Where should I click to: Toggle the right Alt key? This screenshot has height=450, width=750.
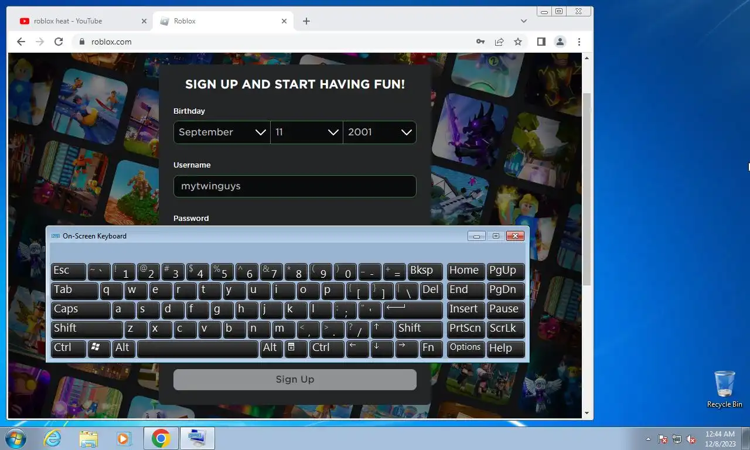[x=271, y=349]
